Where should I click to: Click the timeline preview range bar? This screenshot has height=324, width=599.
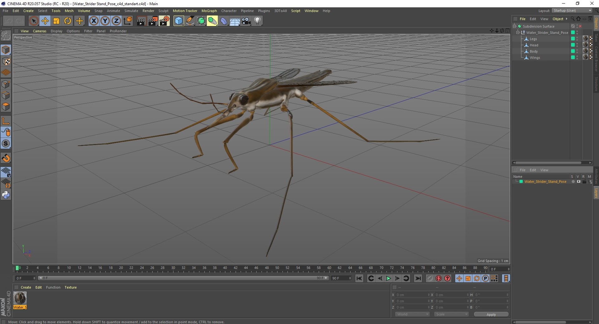pos(183,278)
